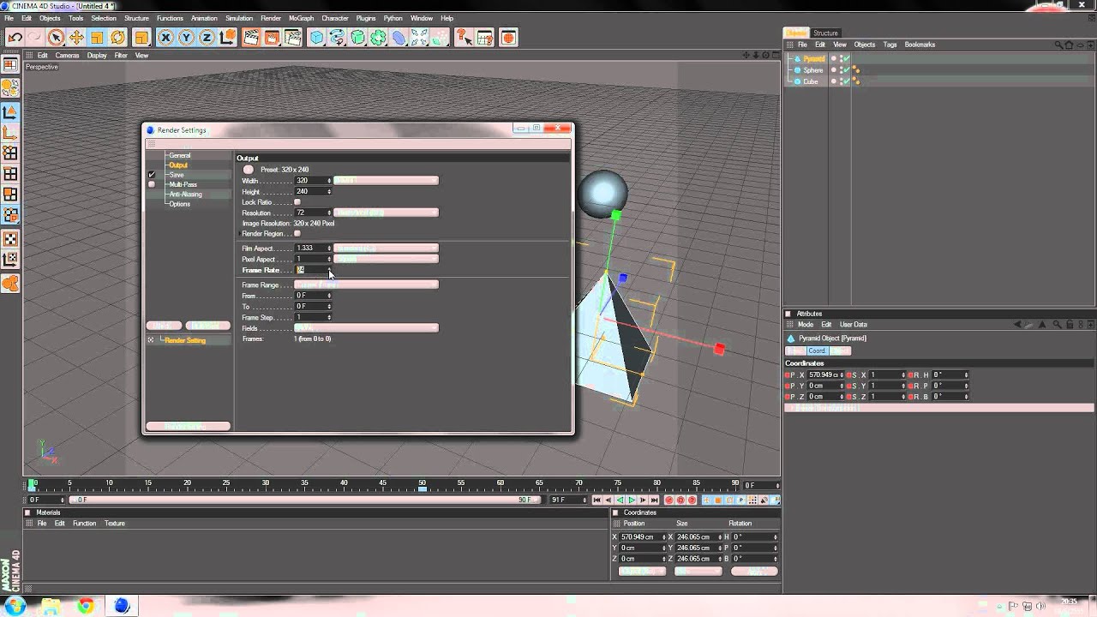Switch to the Structure tab

pyautogui.click(x=825, y=33)
